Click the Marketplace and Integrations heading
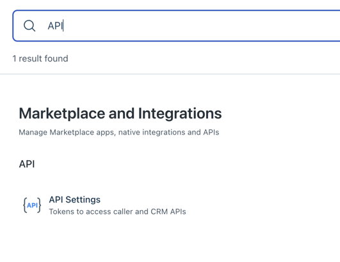 pyautogui.click(x=120, y=113)
